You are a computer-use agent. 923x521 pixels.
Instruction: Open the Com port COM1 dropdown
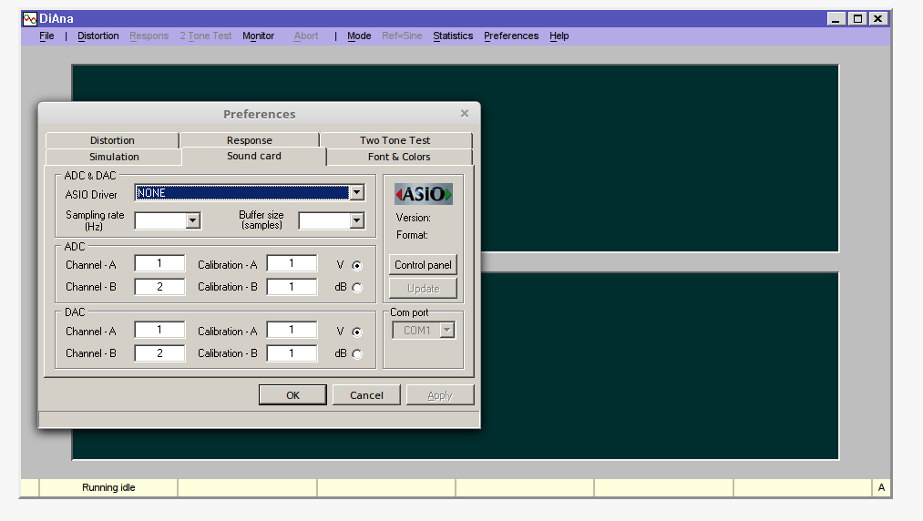(446, 331)
